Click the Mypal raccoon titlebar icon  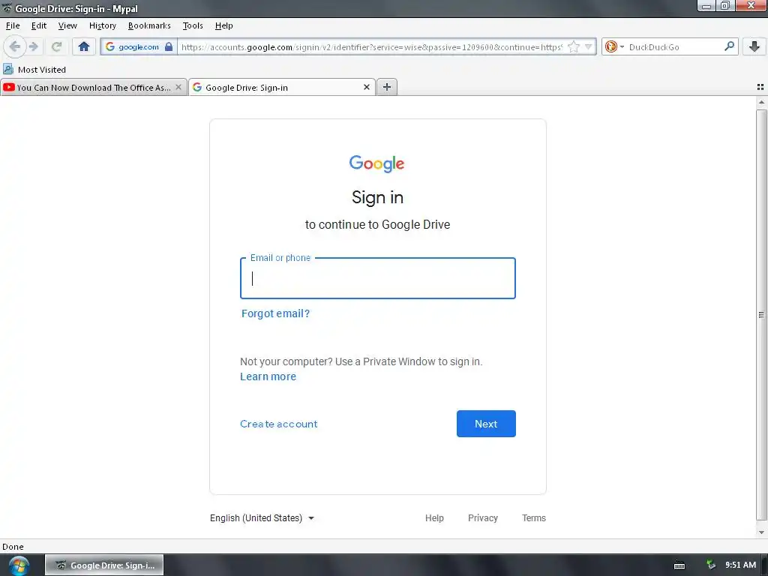7,7
